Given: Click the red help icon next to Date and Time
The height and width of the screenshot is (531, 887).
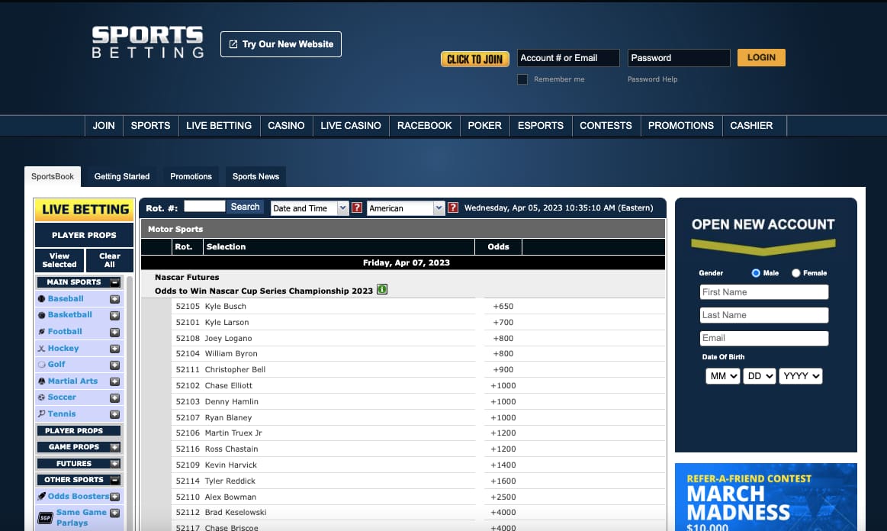Looking at the screenshot, I should click(x=357, y=208).
